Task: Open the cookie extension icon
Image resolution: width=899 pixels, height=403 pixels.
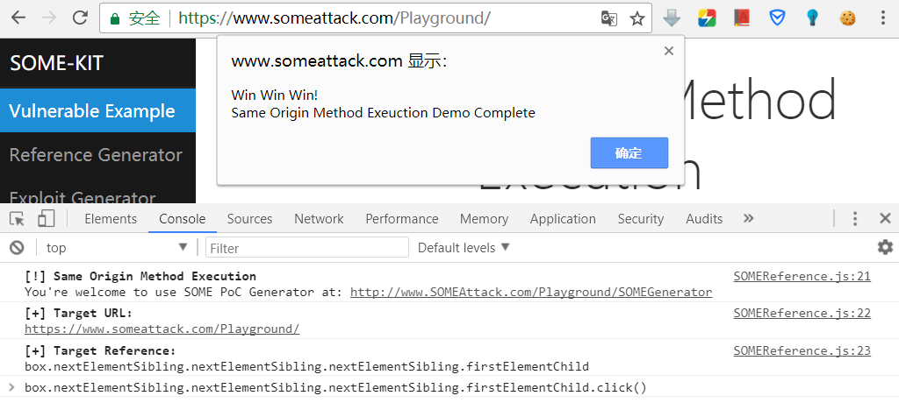Action: coord(847,18)
